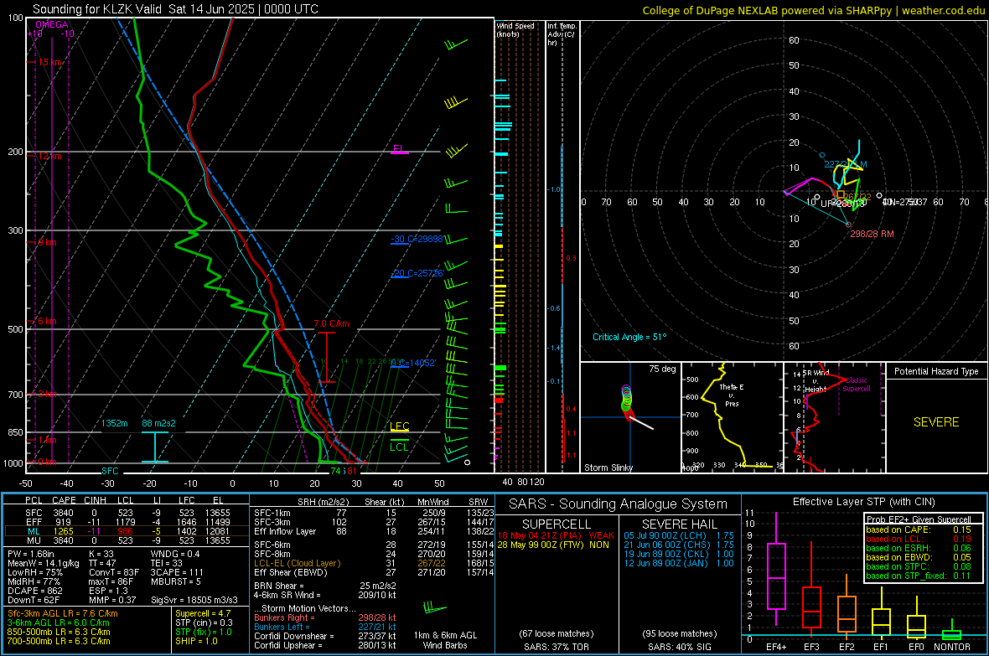Click the '-20 C=25726' height label
The height and width of the screenshot is (656, 989).
[x=417, y=274]
